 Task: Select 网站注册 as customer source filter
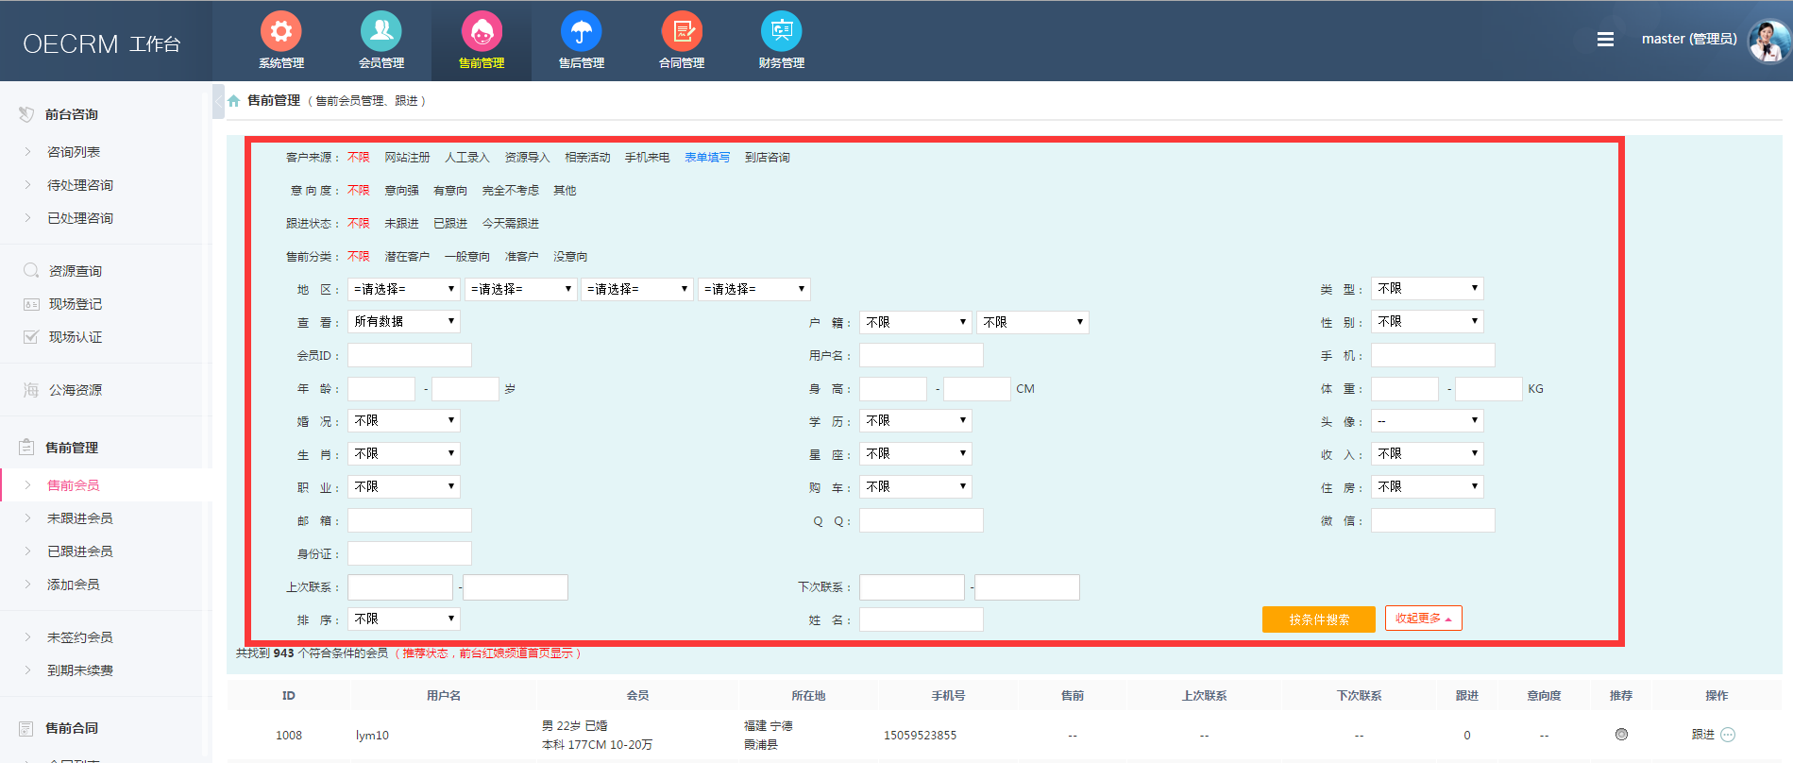407,158
